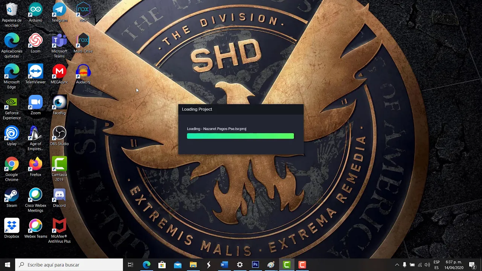Open the clock showing 6:37 p. m.
Screen dimensions: 482x271
[x=454, y=265]
